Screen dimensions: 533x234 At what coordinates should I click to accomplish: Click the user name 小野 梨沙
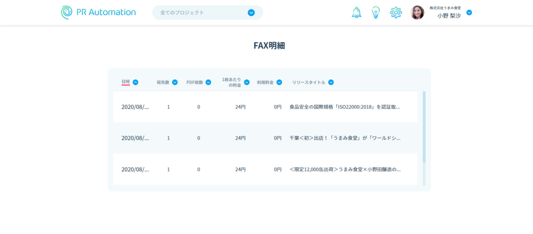449,16
